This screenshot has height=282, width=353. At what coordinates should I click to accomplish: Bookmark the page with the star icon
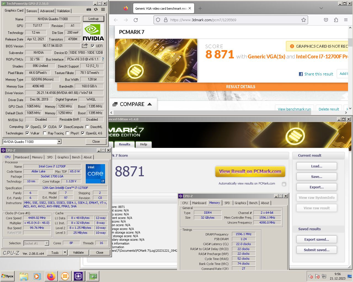tap(304, 20)
